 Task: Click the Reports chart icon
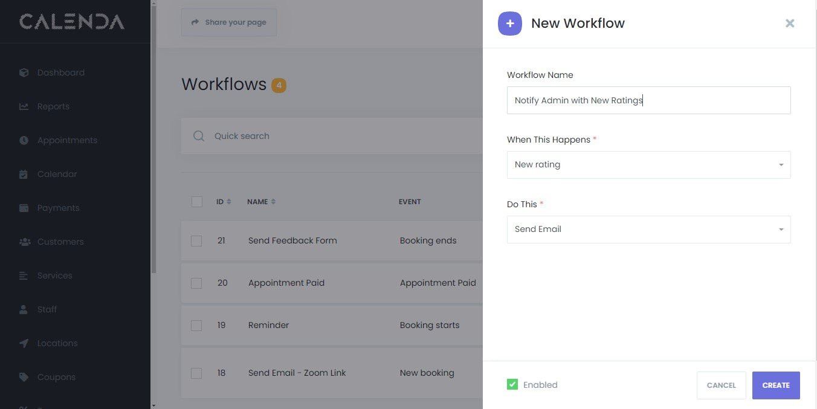click(x=24, y=106)
